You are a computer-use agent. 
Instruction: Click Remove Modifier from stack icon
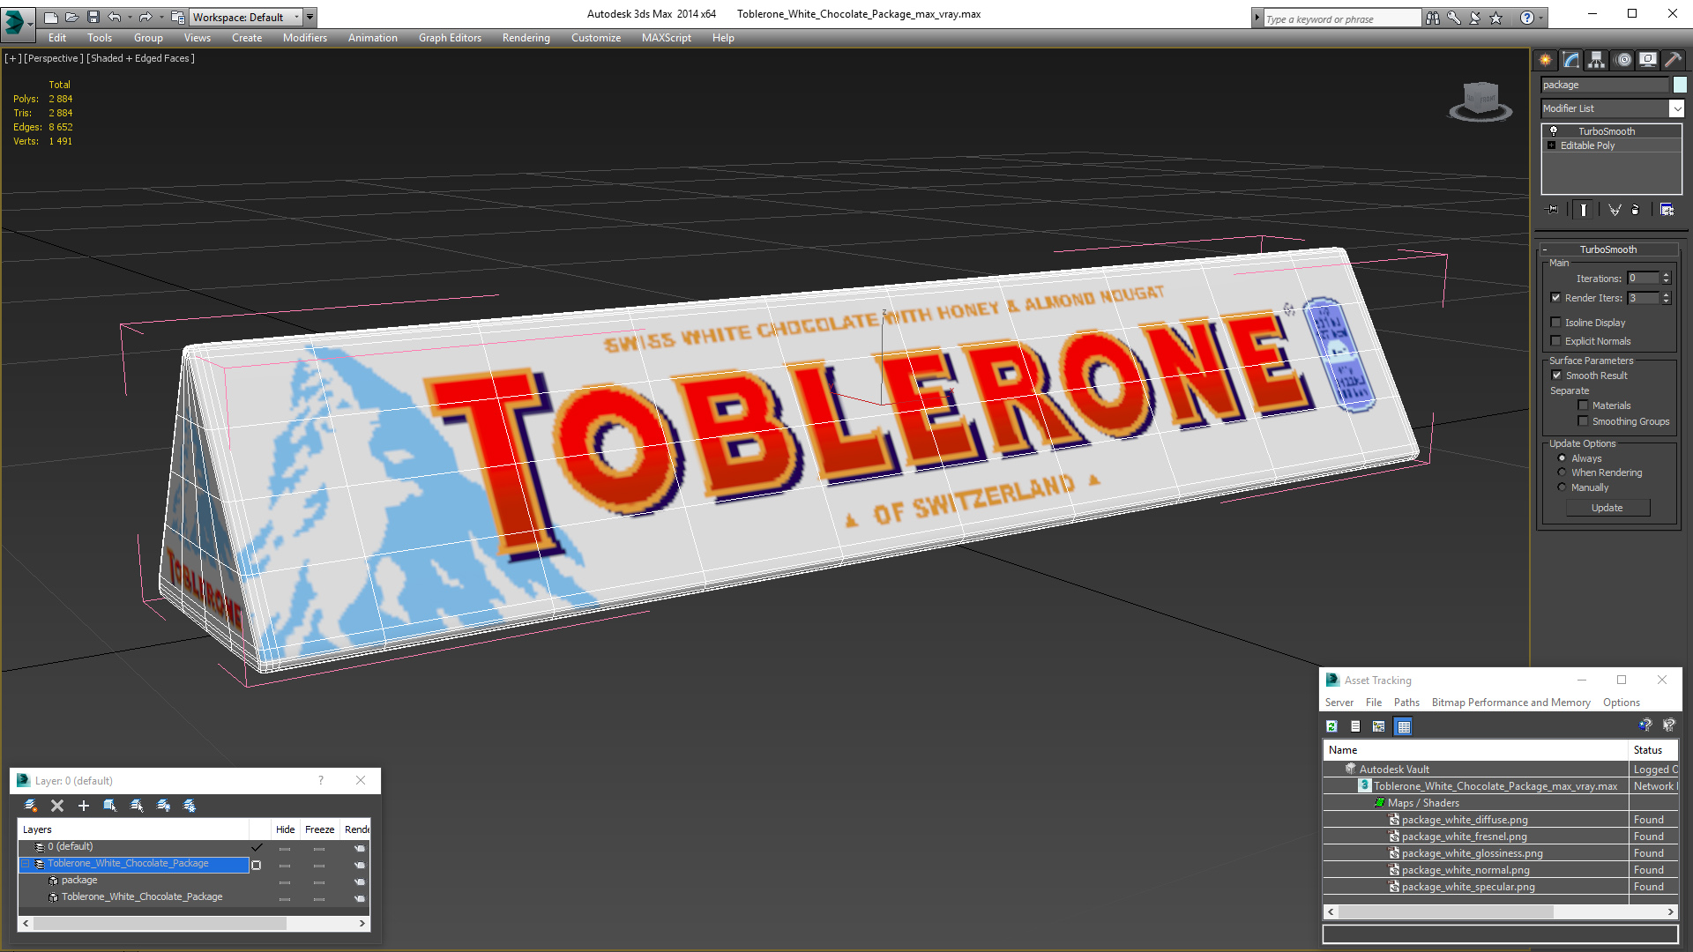[1636, 210]
